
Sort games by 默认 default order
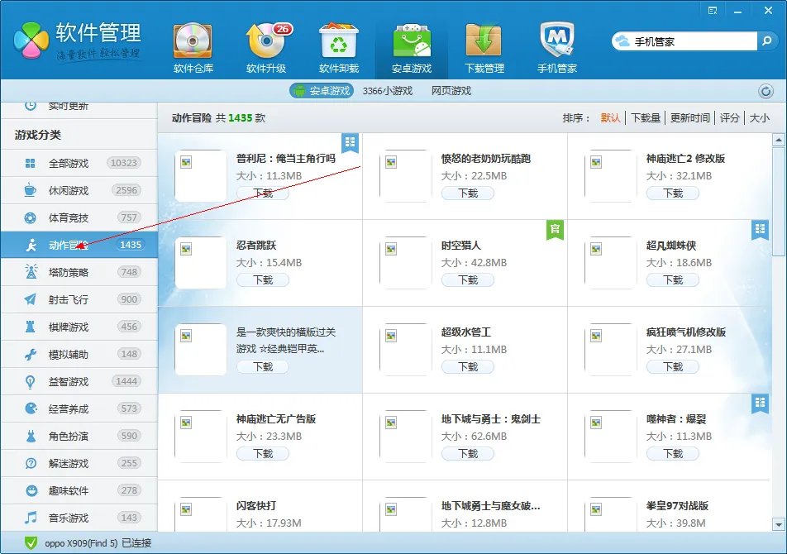(x=610, y=118)
